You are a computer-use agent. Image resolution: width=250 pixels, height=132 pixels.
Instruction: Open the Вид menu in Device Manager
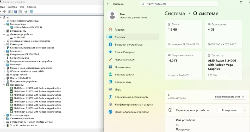click(x=22, y=7)
